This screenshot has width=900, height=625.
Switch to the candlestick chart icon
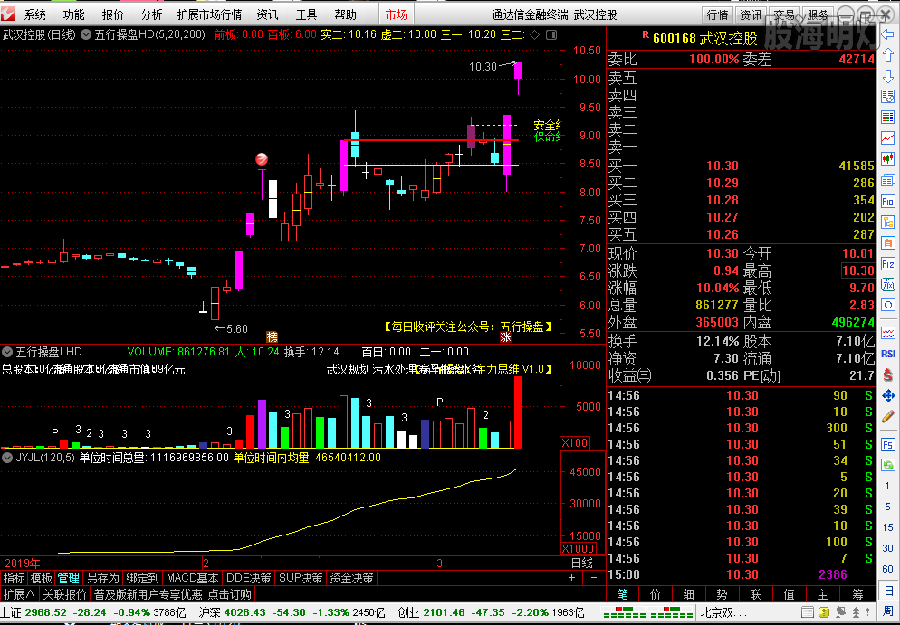(888, 158)
